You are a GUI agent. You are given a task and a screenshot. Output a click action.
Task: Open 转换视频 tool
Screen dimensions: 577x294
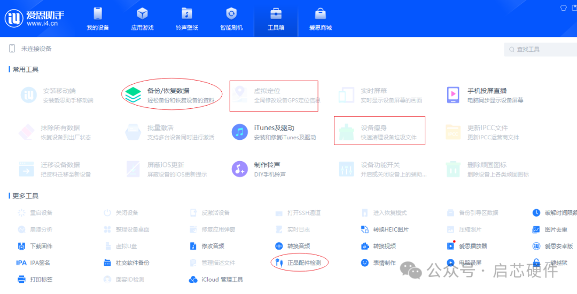pyautogui.click(x=379, y=246)
